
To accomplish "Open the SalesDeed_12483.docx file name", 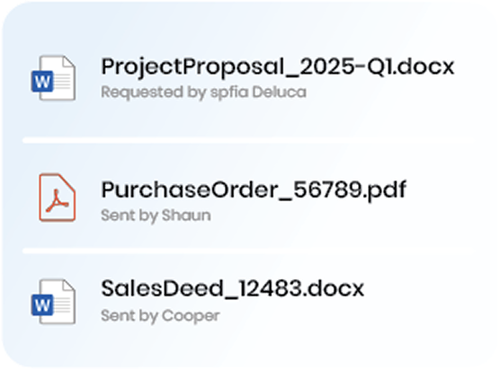I will 232,288.
